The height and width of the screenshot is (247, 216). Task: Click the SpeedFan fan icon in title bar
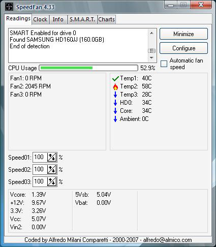coord(9,7)
